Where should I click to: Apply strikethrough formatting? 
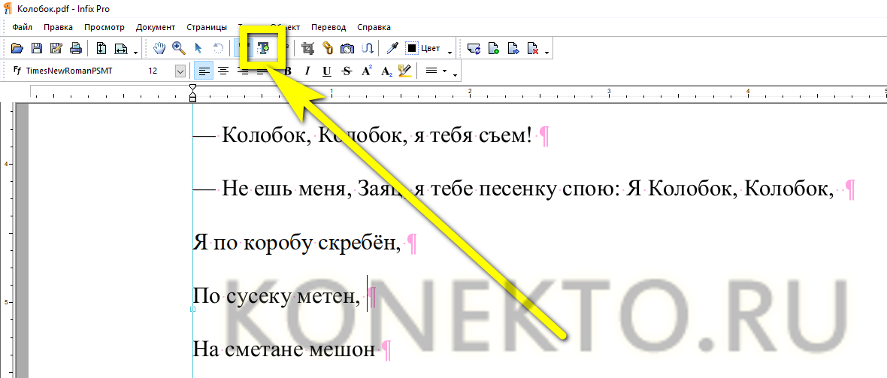pyautogui.click(x=346, y=71)
